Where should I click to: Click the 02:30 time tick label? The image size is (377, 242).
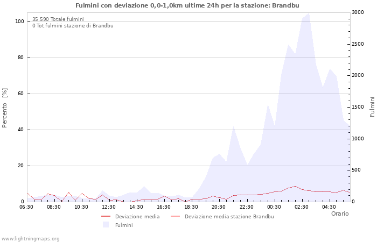point(301,207)
